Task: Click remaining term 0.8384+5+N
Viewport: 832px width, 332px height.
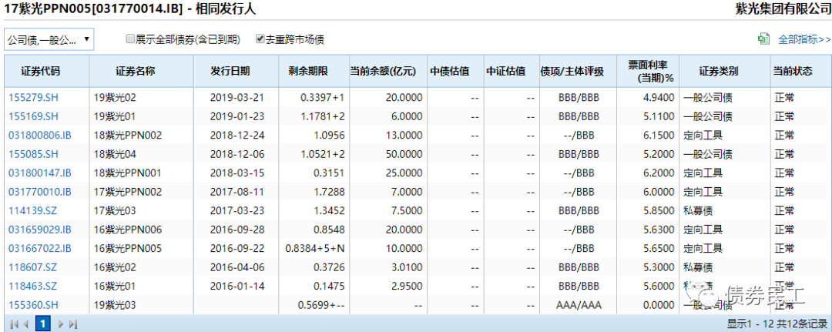Action: coord(315,248)
